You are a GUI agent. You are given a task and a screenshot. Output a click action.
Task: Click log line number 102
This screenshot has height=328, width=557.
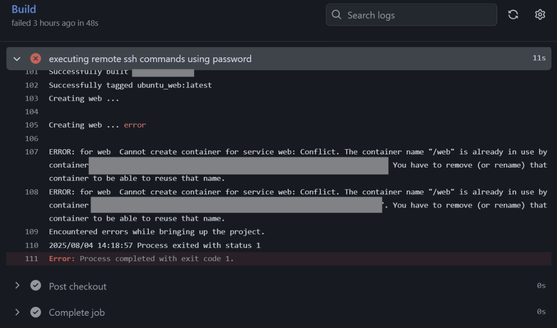pos(32,85)
